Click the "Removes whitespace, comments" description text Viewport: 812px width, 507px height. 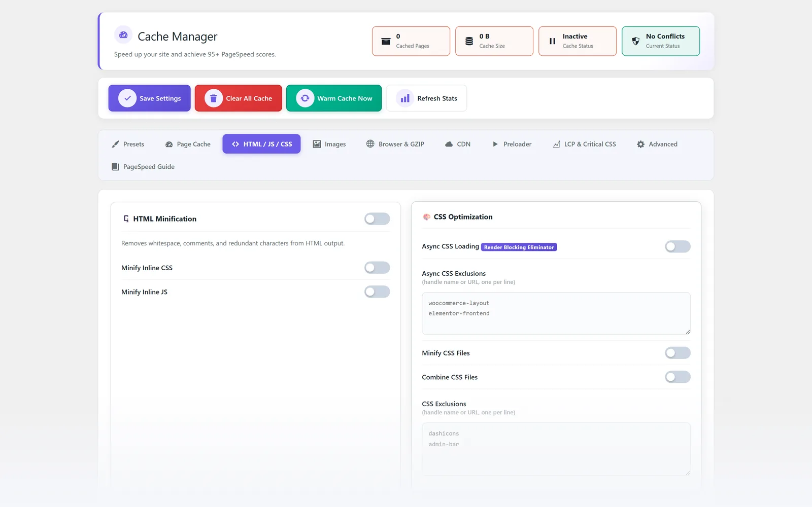[x=233, y=243]
